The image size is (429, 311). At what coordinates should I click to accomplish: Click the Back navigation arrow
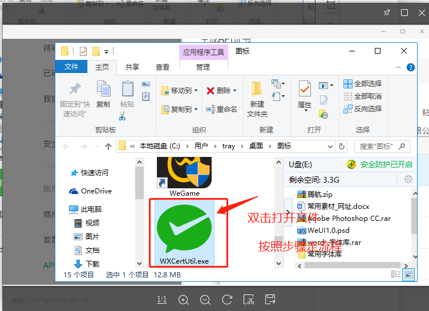tap(66, 147)
